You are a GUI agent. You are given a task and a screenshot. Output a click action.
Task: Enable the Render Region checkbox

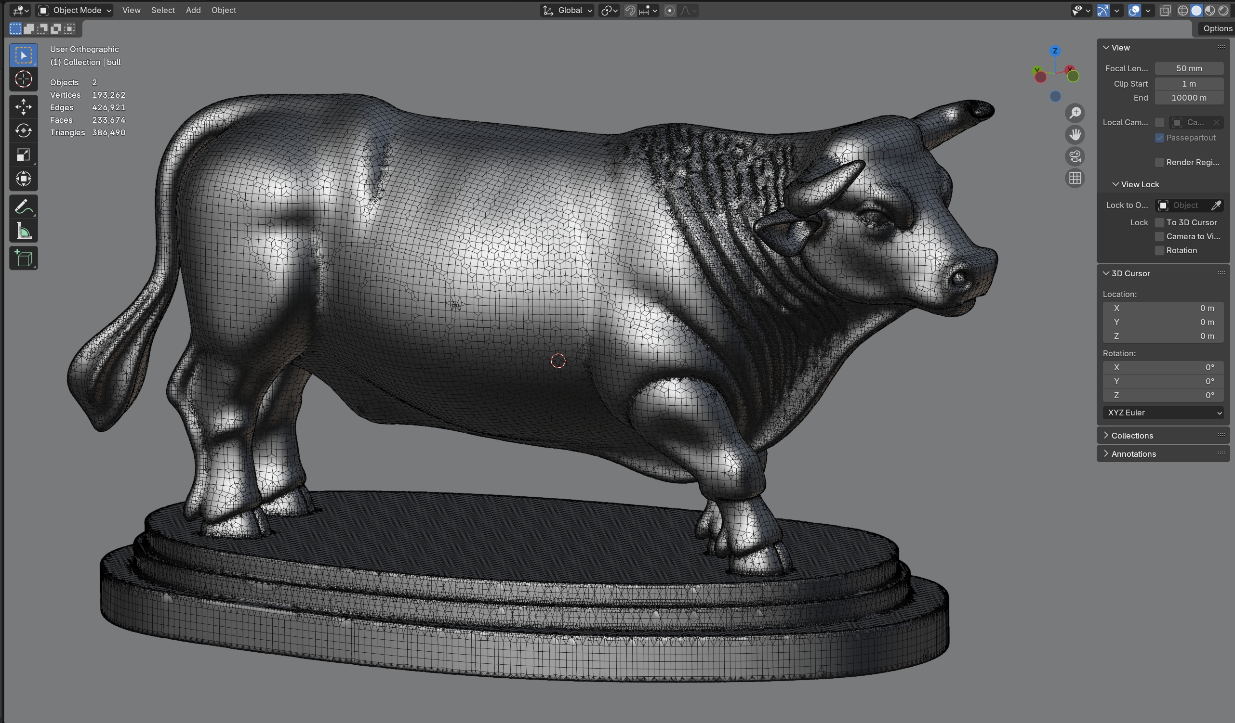click(1159, 162)
